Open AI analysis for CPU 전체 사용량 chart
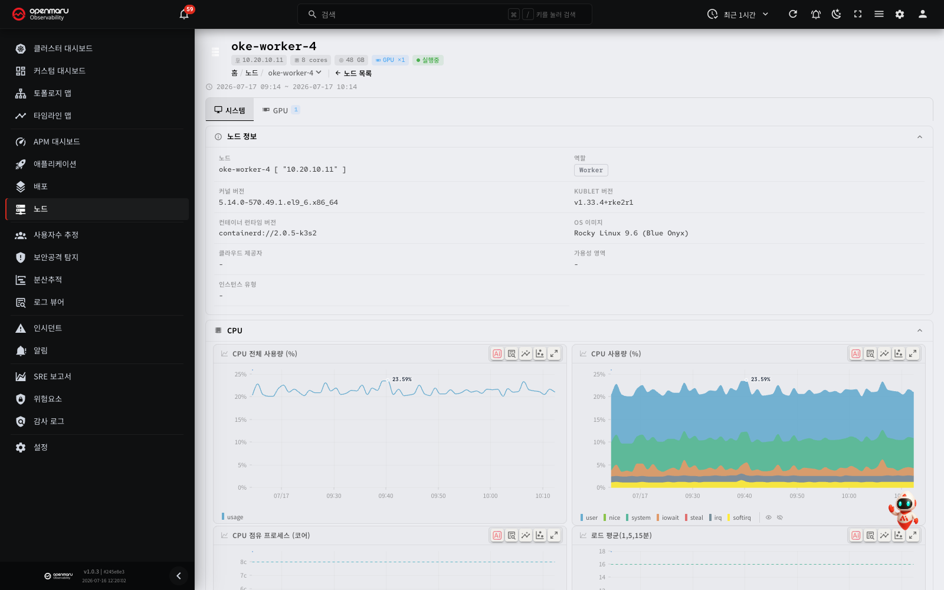The image size is (944, 590). [497, 353]
